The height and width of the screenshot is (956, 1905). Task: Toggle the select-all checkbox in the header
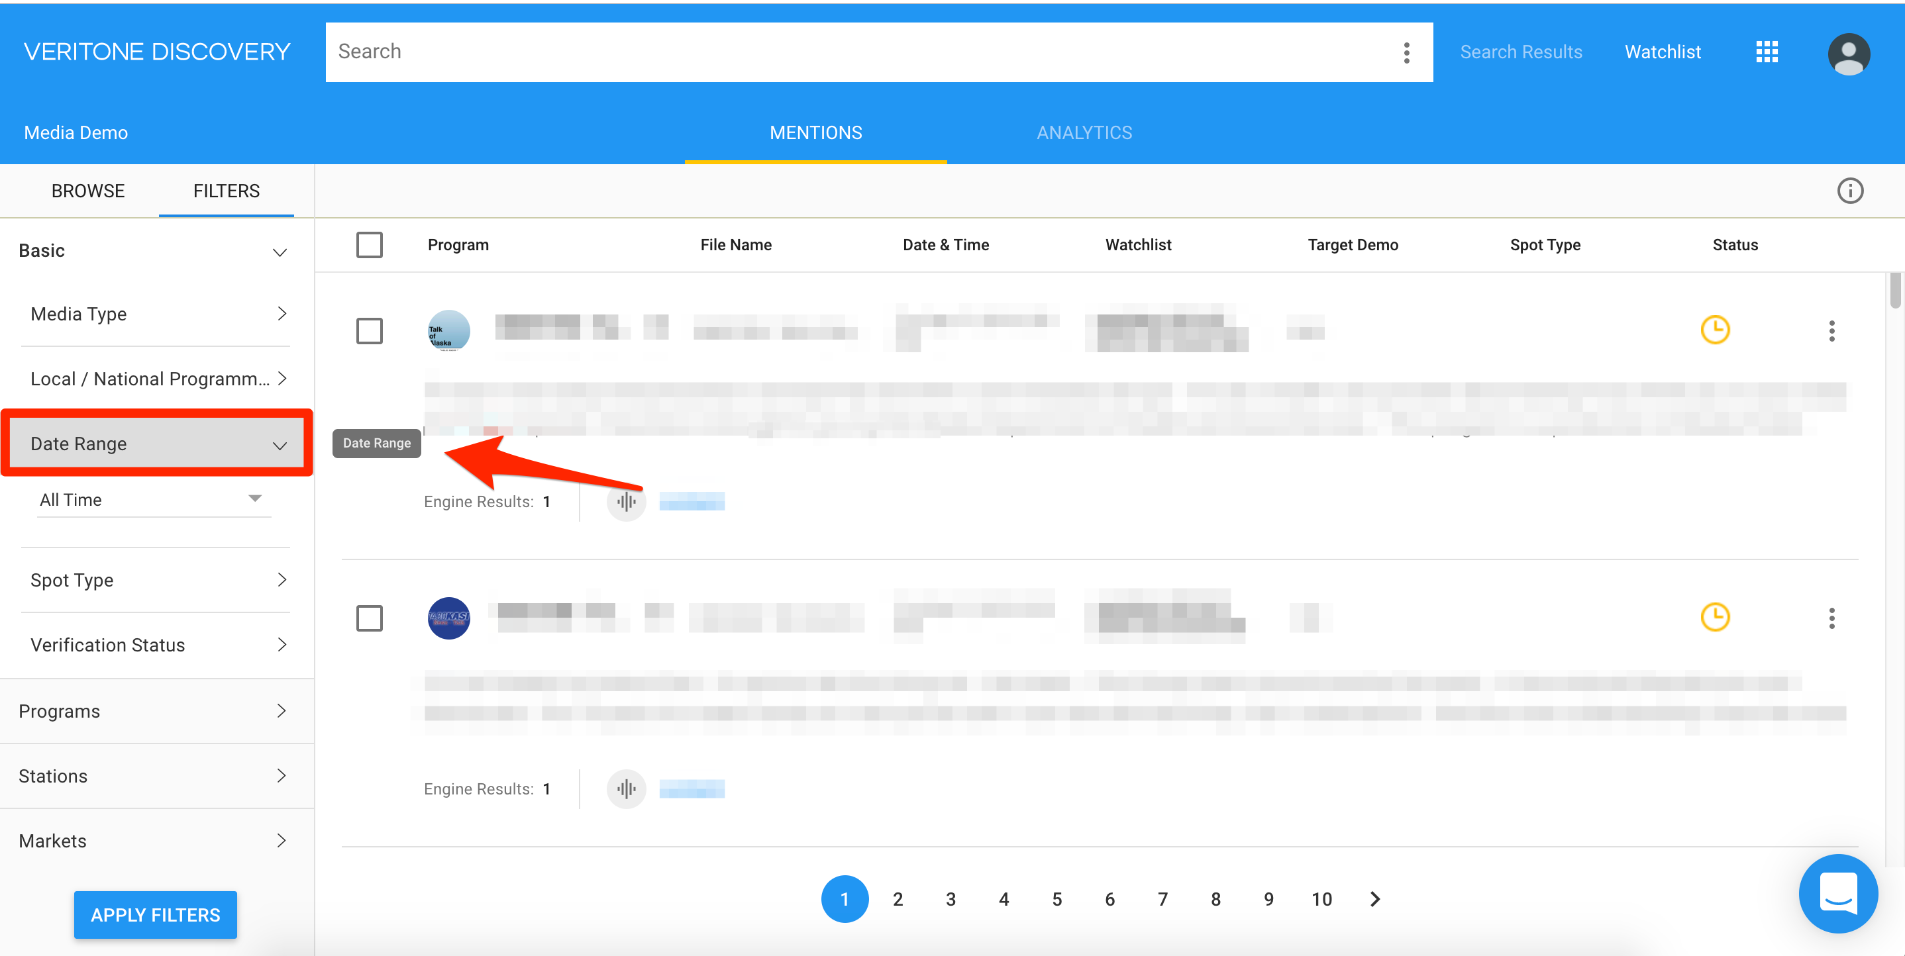[x=370, y=244]
